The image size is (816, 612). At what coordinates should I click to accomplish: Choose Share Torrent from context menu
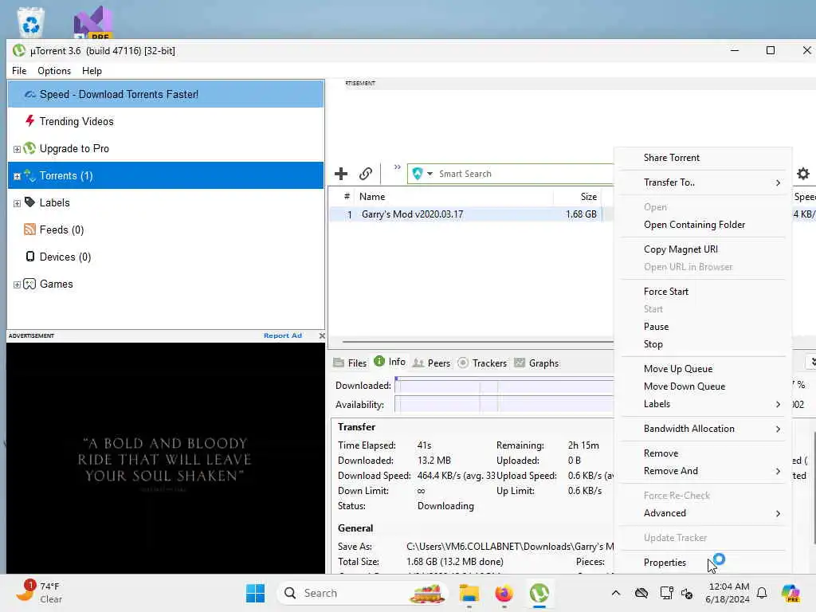(703, 158)
